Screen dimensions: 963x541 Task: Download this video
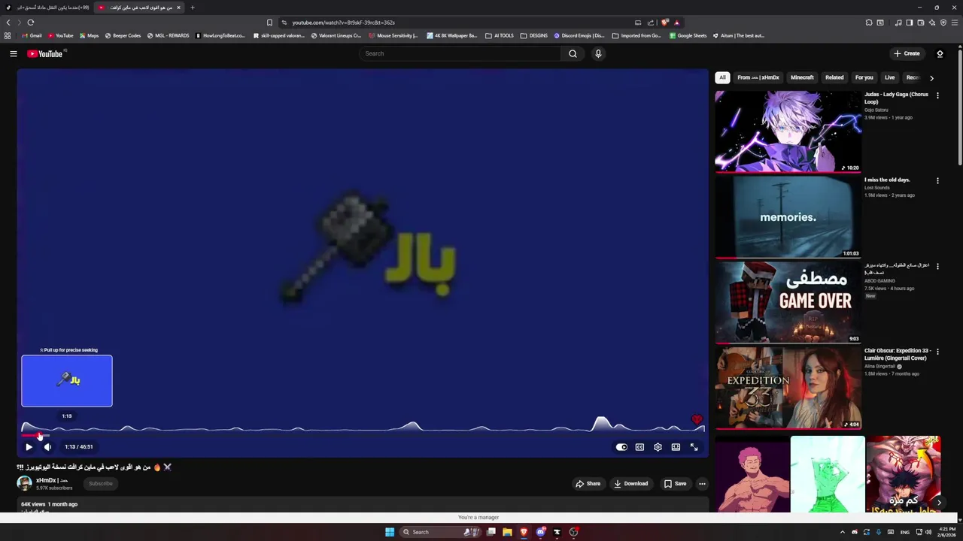click(x=630, y=483)
